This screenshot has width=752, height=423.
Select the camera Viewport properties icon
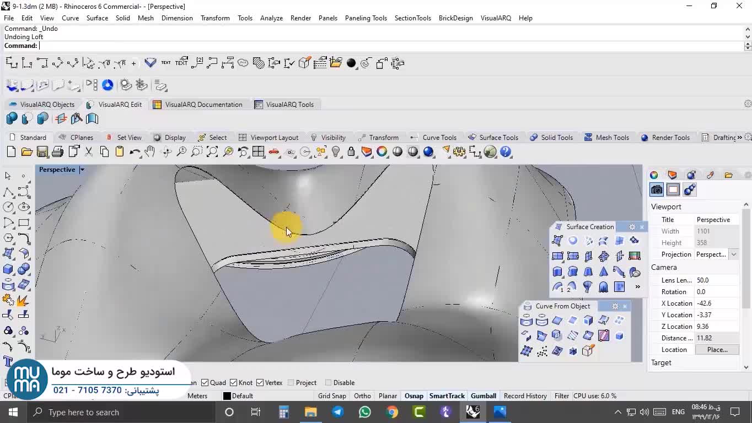pos(657,190)
